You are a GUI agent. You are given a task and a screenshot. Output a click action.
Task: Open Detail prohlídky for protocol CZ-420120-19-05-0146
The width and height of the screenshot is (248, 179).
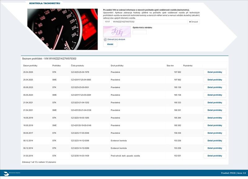(x=215, y=125)
